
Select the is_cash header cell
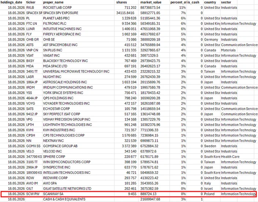pos(195,2)
